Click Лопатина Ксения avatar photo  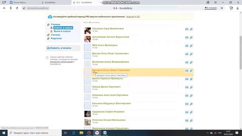[x=87, y=122]
